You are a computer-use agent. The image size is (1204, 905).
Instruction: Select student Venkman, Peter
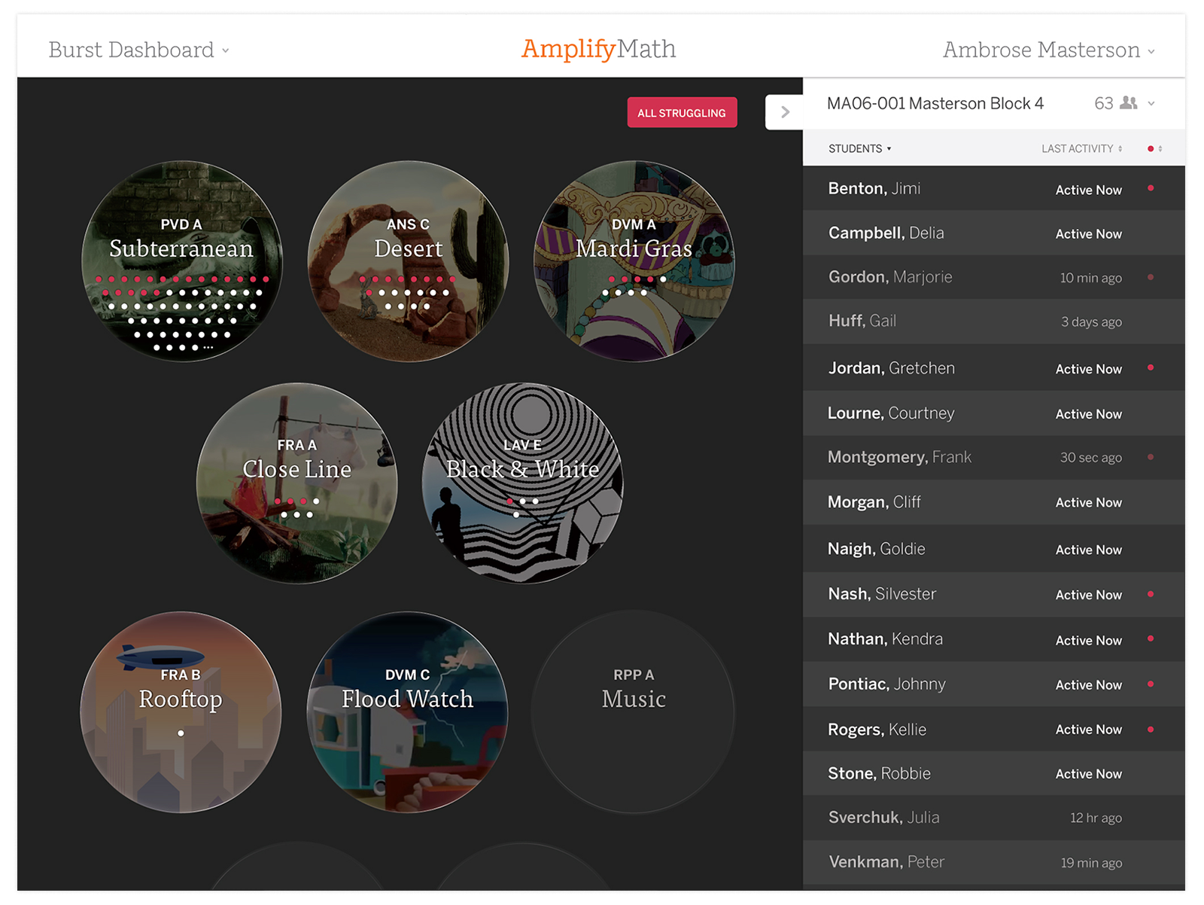point(994,862)
